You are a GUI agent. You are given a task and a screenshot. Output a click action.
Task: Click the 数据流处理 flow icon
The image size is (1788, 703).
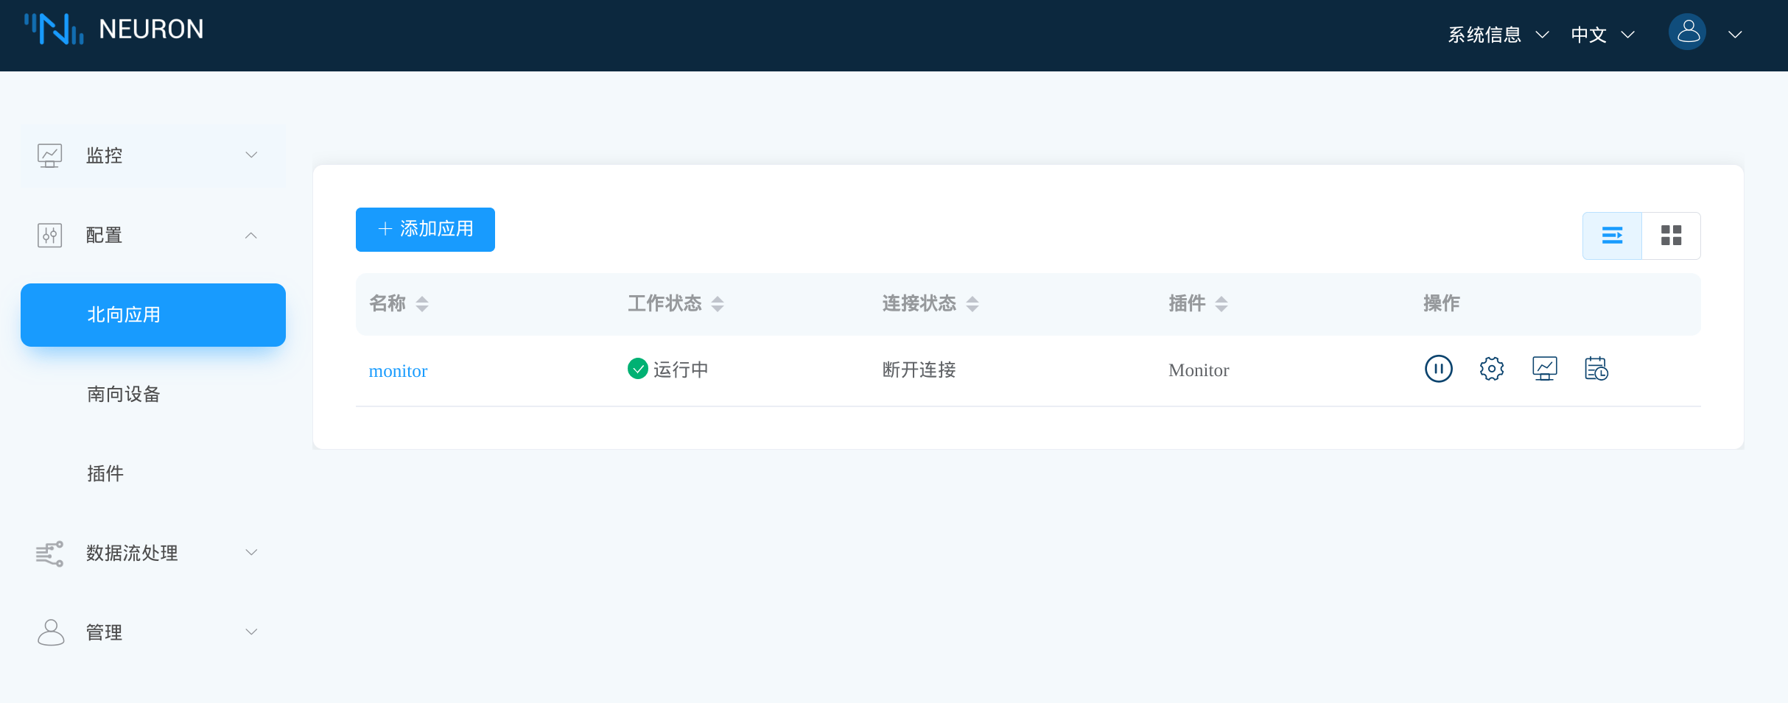[x=49, y=554]
